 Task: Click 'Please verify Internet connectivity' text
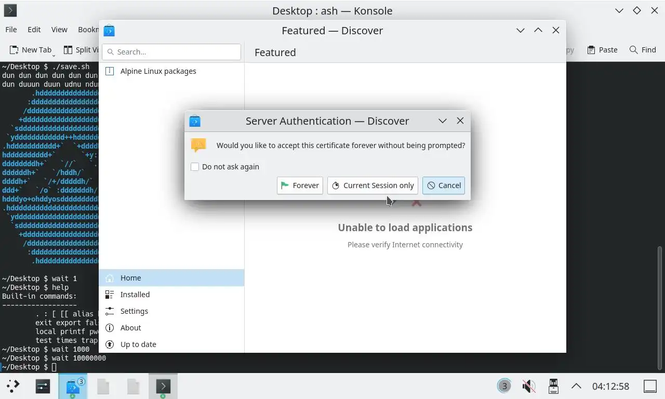405,245
